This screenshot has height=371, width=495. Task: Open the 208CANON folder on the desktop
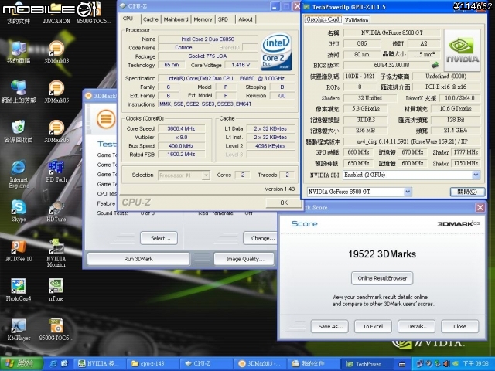point(56,12)
